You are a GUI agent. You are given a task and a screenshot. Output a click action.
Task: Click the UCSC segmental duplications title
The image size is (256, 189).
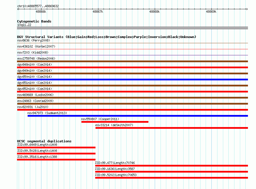point(44,141)
